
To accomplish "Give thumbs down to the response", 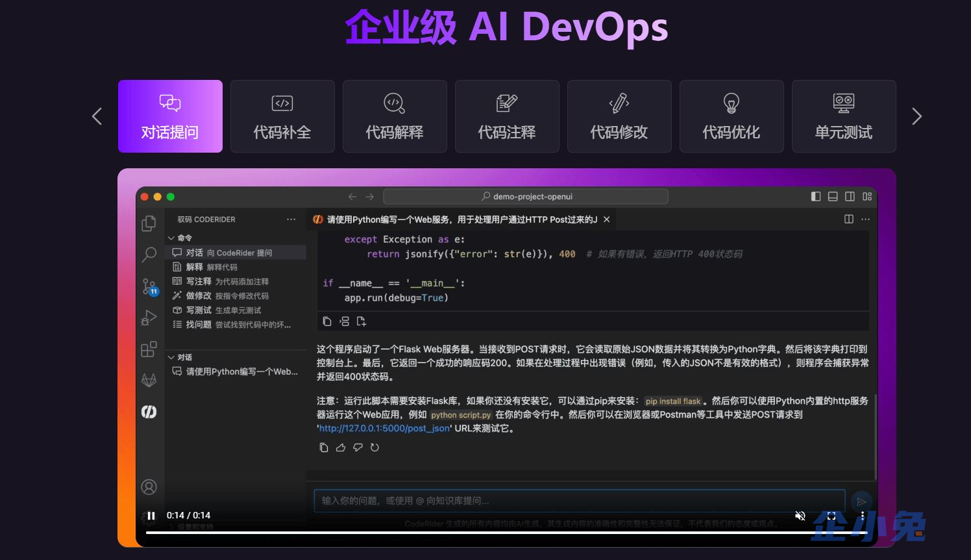I will tap(358, 448).
